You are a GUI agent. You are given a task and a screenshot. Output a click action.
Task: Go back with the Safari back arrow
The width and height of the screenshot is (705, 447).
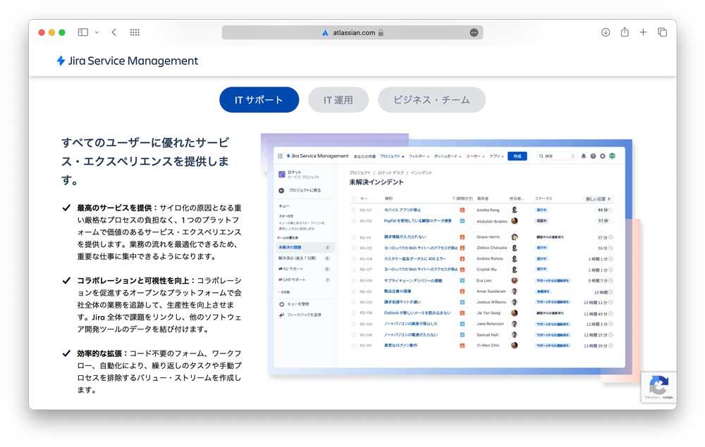114,32
